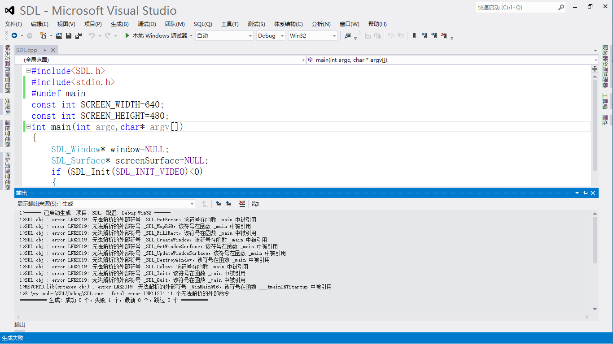The height and width of the screenshot is (344, 613).
Task: Save the file with the floppy disk icon
Action: pyautogui.click(x=69, y=35)
